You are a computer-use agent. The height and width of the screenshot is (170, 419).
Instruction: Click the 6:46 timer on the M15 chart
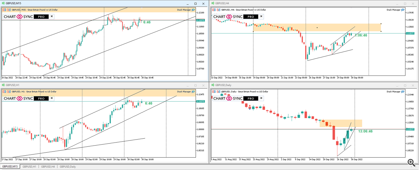pyautogui.click(x=147, y=21)
